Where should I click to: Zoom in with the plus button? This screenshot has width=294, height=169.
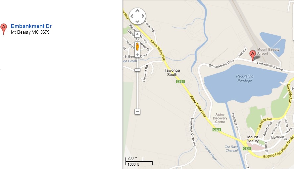point(137,55)
